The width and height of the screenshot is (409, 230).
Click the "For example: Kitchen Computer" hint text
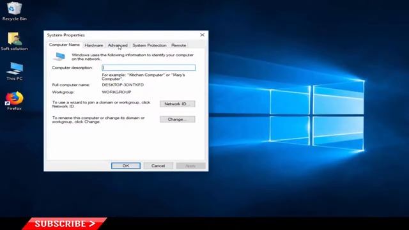pyautogui.click(x=143, y=77)
